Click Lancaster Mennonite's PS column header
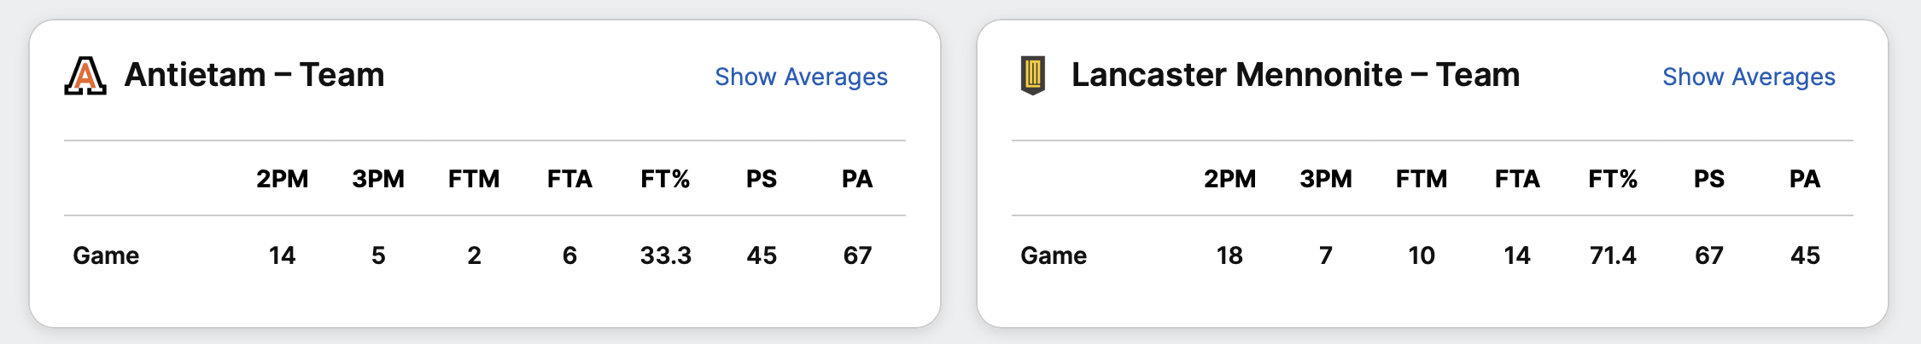This screenshot has height=344, width=1921. pyautogui.click(x=1709, y=179)
